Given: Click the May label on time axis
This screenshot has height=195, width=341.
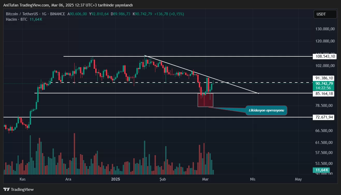Looking at the screenshot, I should (x=298, y=179).
